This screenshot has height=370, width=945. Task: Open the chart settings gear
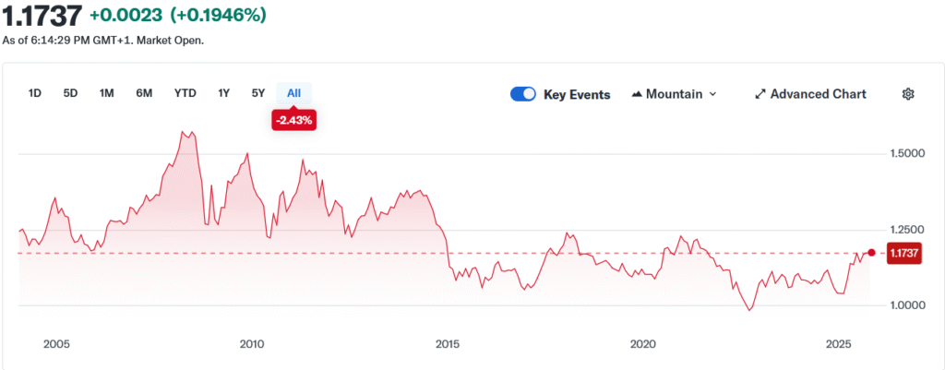[908, 94]
